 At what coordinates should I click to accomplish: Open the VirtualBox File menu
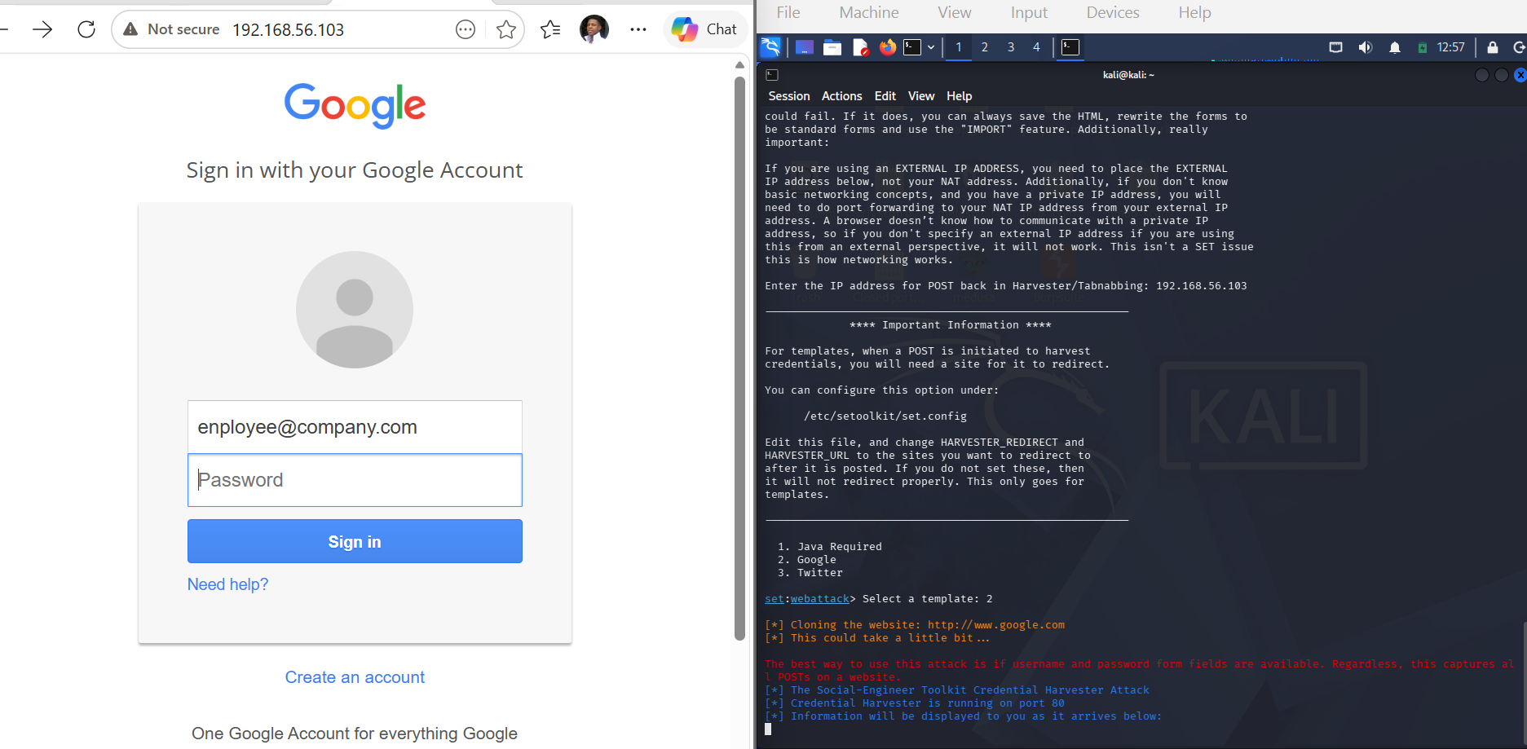pos(788,12)
